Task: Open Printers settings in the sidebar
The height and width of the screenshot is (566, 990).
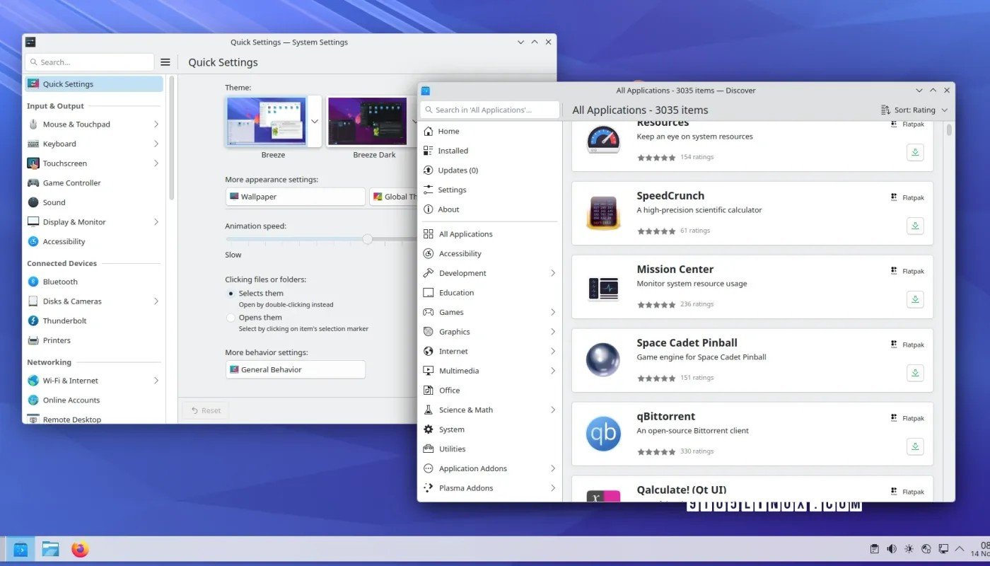Action: (57, 340)
